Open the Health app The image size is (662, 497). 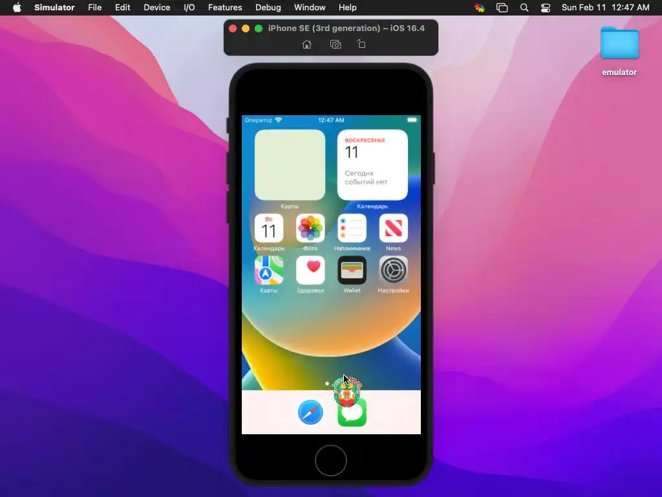click(x=310, y=270)
